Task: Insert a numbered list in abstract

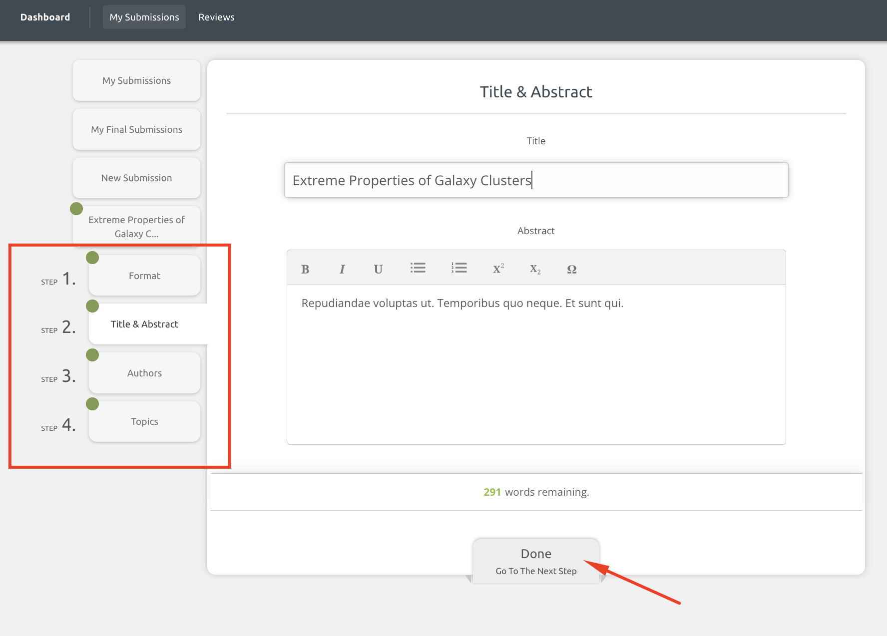Action: tap(458, 268)
